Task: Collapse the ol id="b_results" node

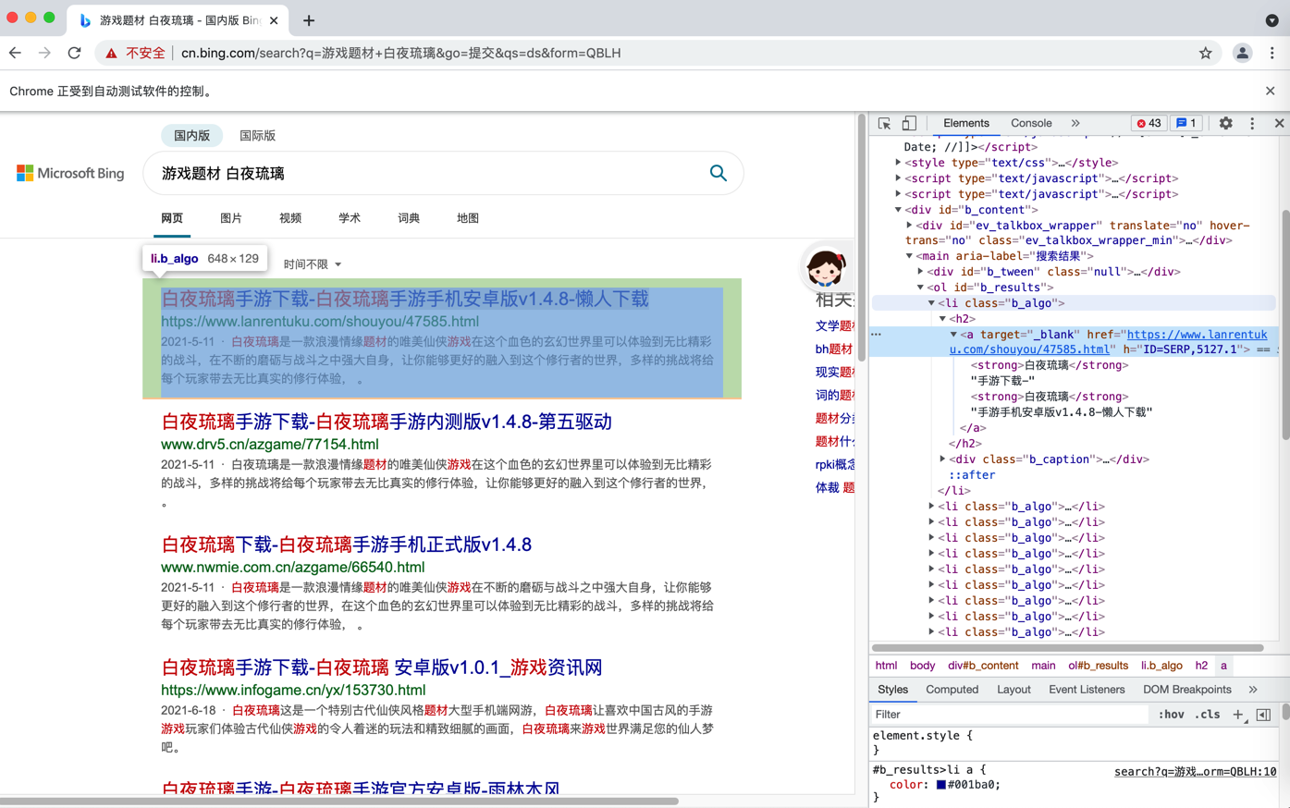Action: [x=920, y=288]
